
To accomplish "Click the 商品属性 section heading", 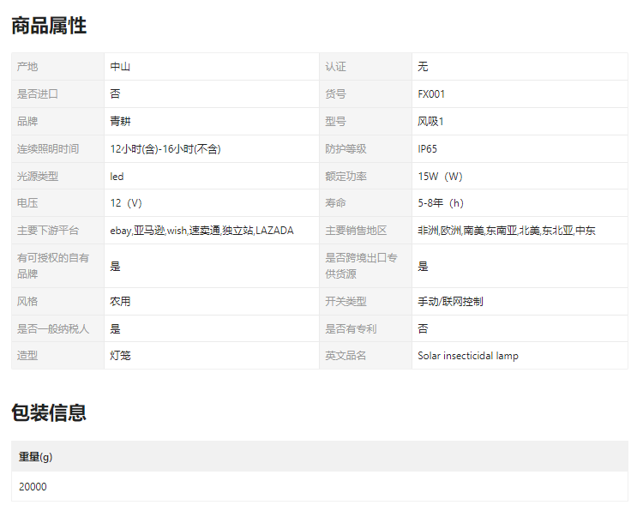I will point(49,26).
